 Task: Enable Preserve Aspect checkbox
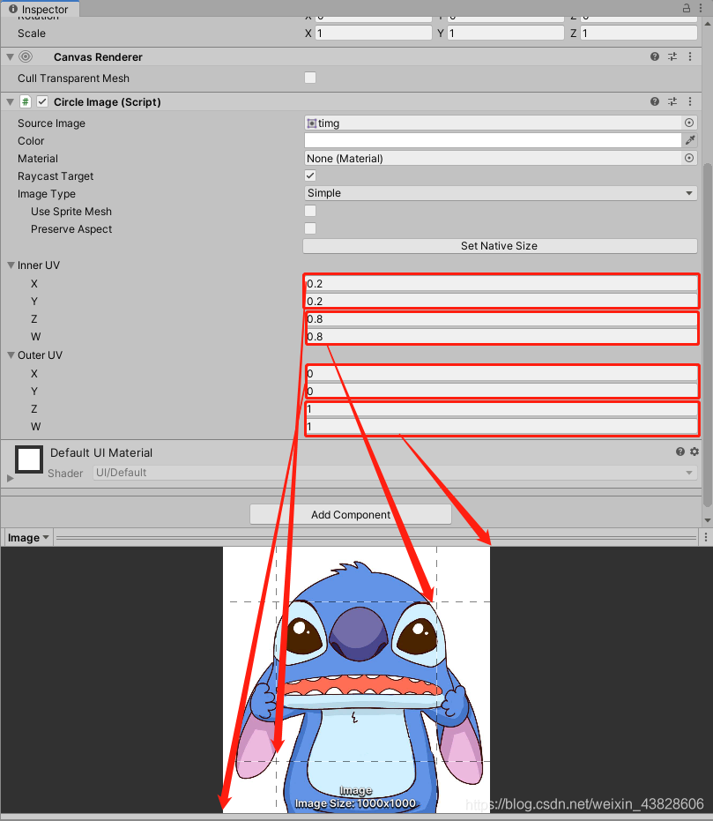click(310, 228)
